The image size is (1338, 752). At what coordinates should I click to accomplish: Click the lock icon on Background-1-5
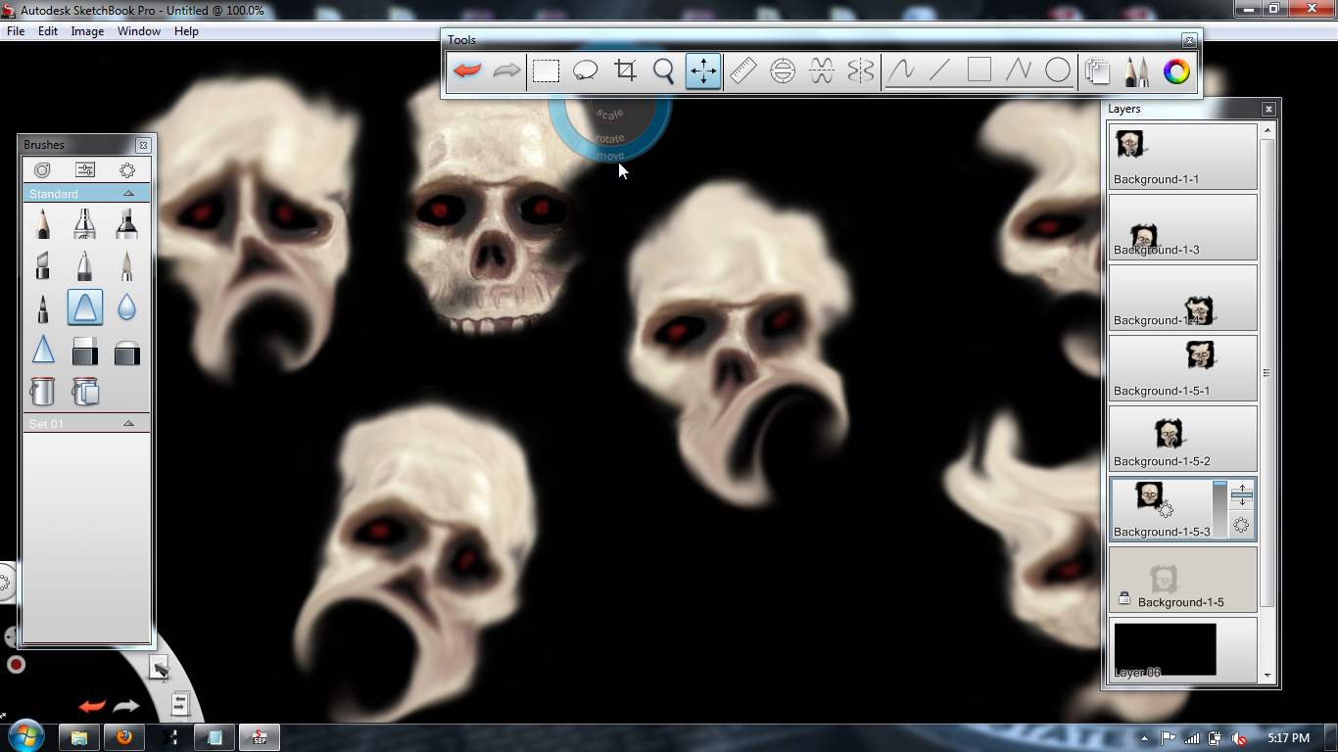(1124, 598)
